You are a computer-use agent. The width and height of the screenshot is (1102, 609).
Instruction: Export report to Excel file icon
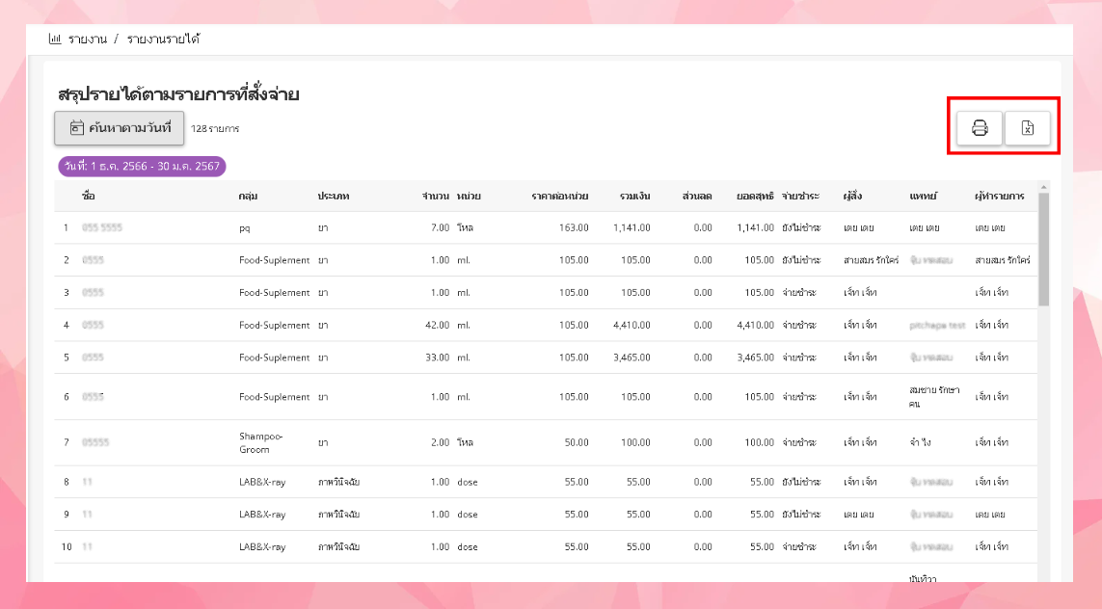[1028, 128]
